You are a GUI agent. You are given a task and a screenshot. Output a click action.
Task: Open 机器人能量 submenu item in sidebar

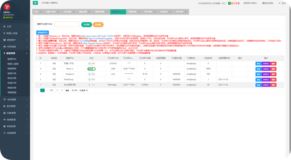coord(13,64)
